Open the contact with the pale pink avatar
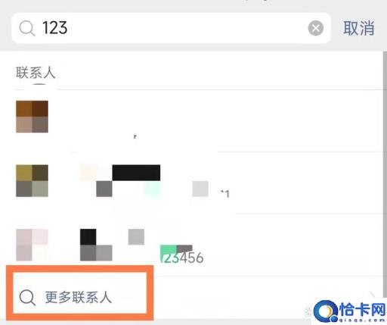 point(32,245)
